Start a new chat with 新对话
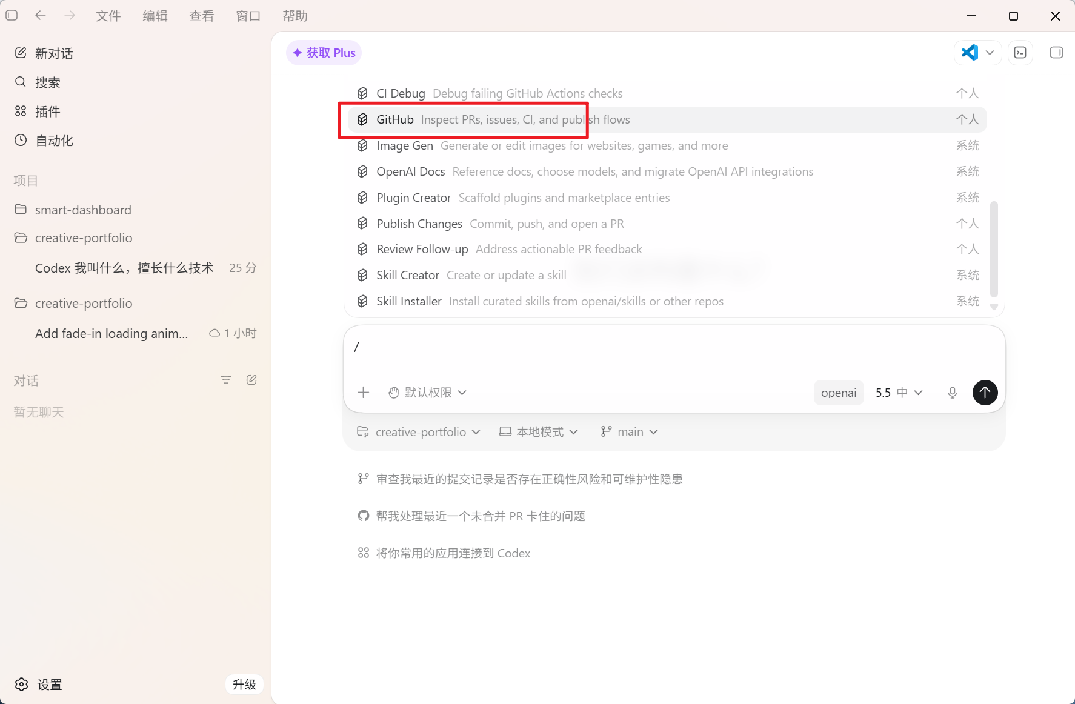This screenshot has height=704, width=1075. pos(136,53)
